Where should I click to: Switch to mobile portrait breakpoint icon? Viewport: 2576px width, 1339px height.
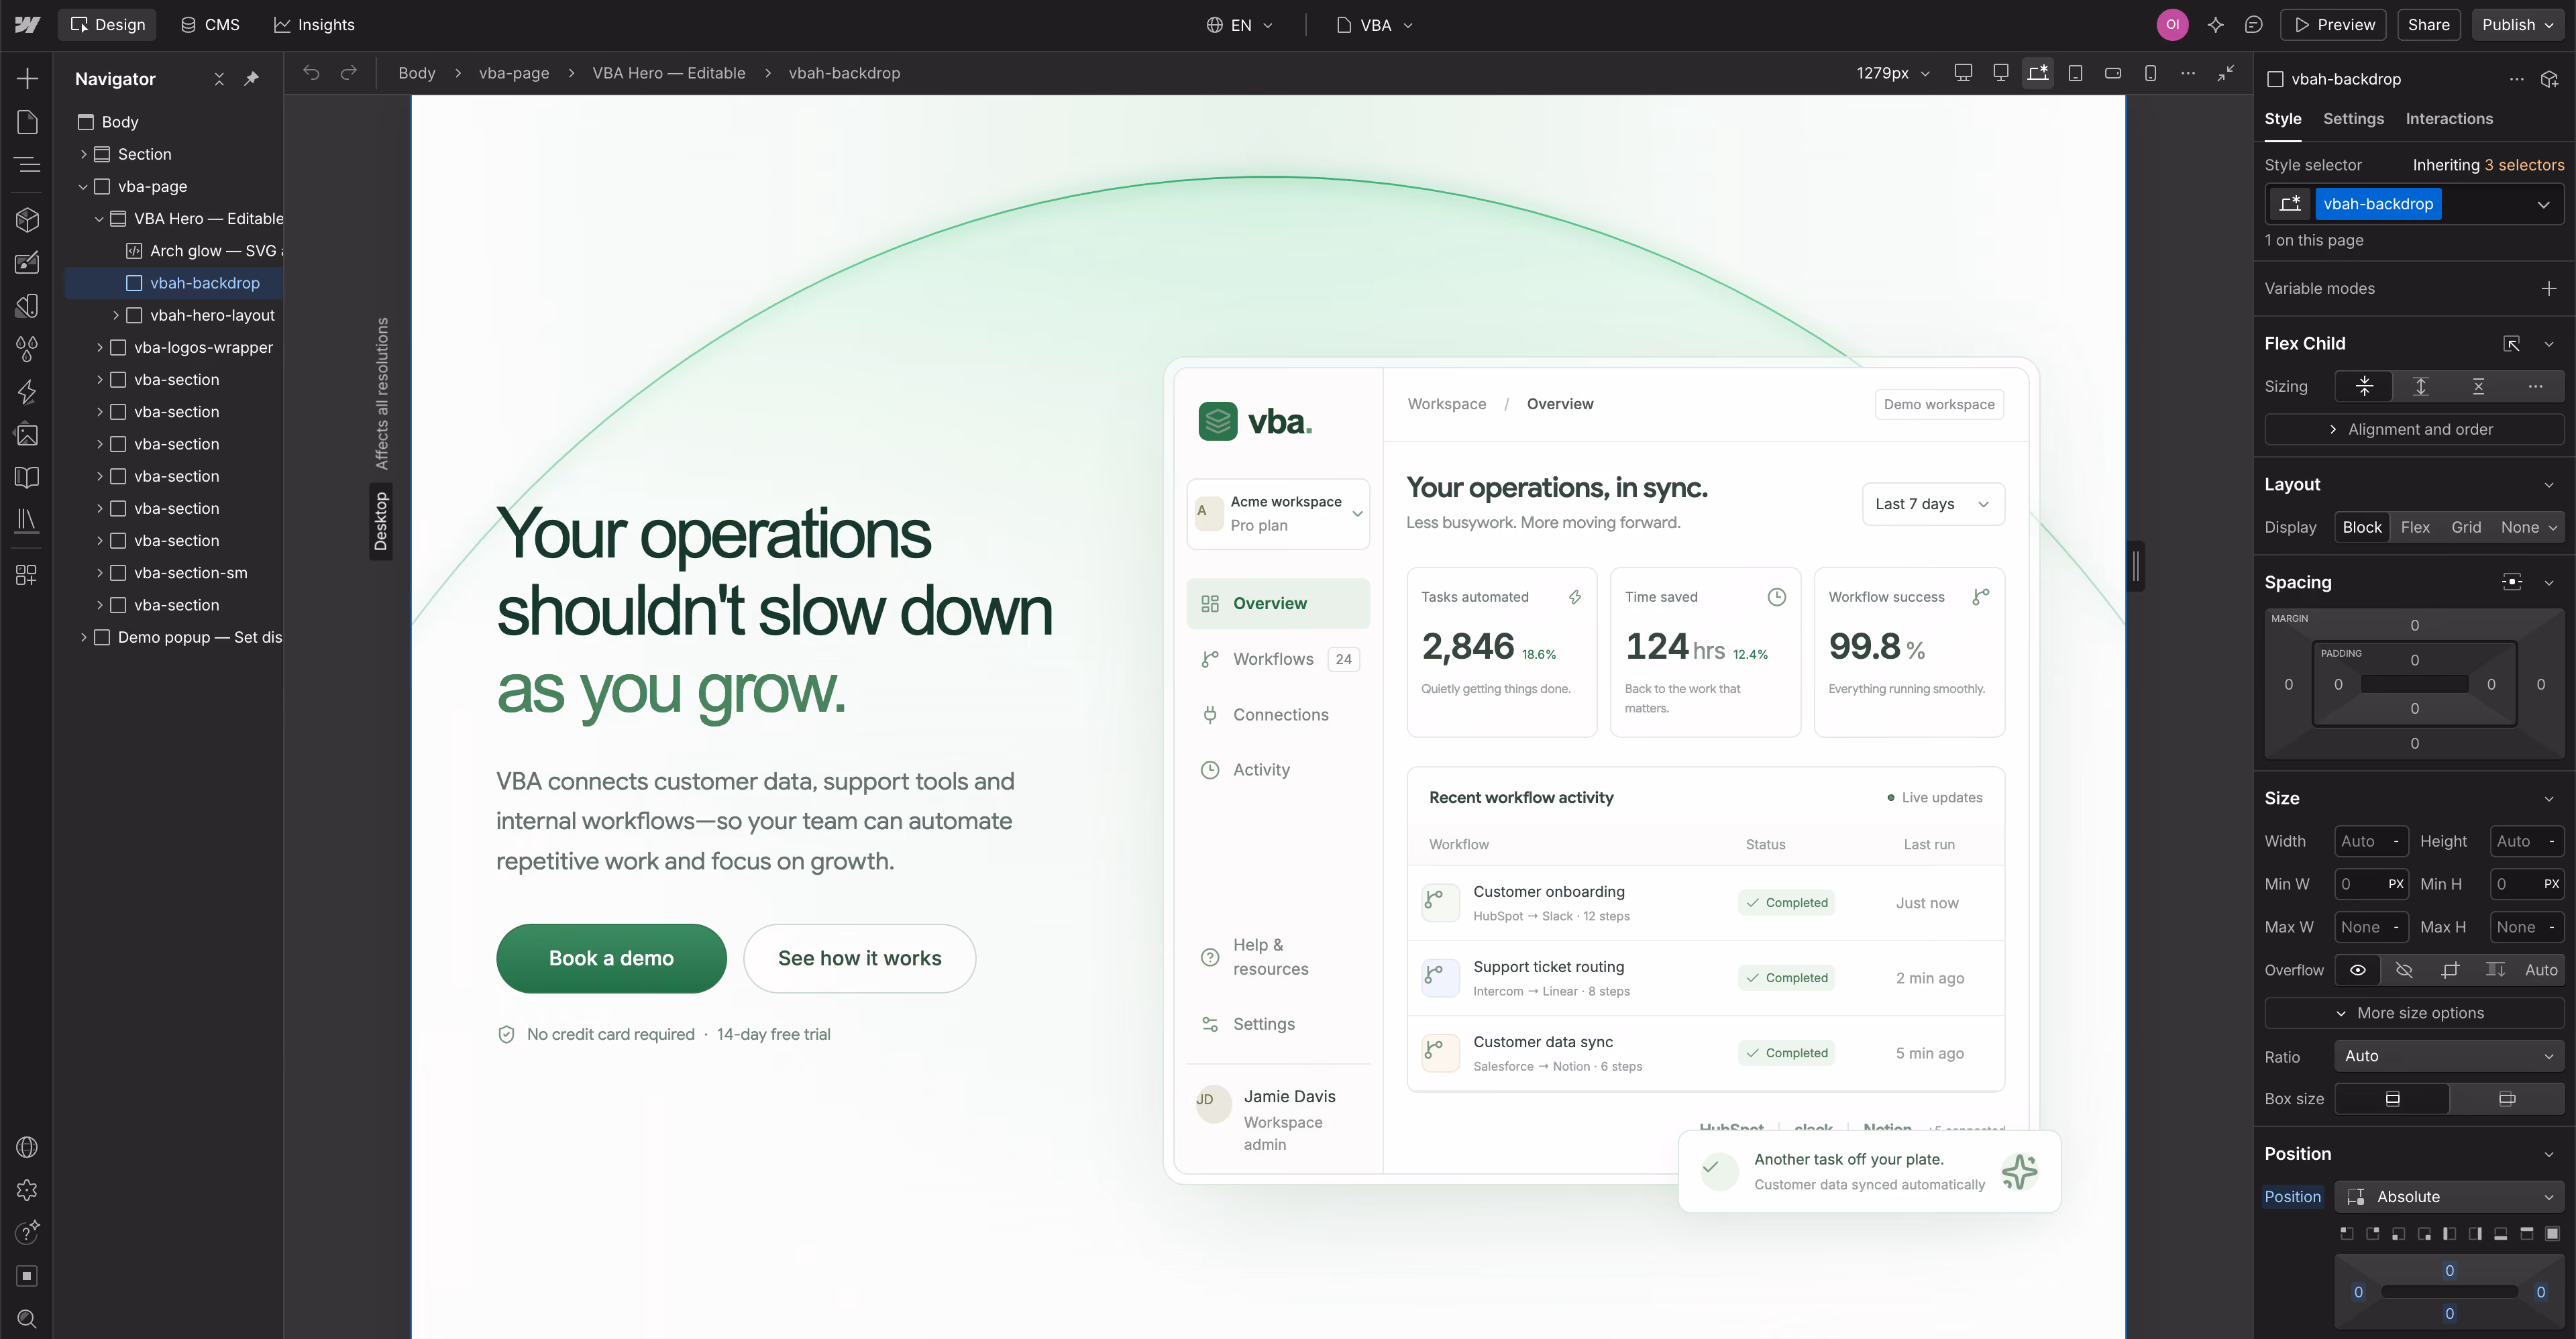[2150, 73]
